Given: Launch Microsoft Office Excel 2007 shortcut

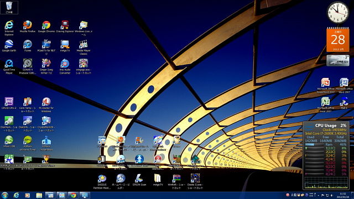Looking at the screenshot, I should 325,105.
